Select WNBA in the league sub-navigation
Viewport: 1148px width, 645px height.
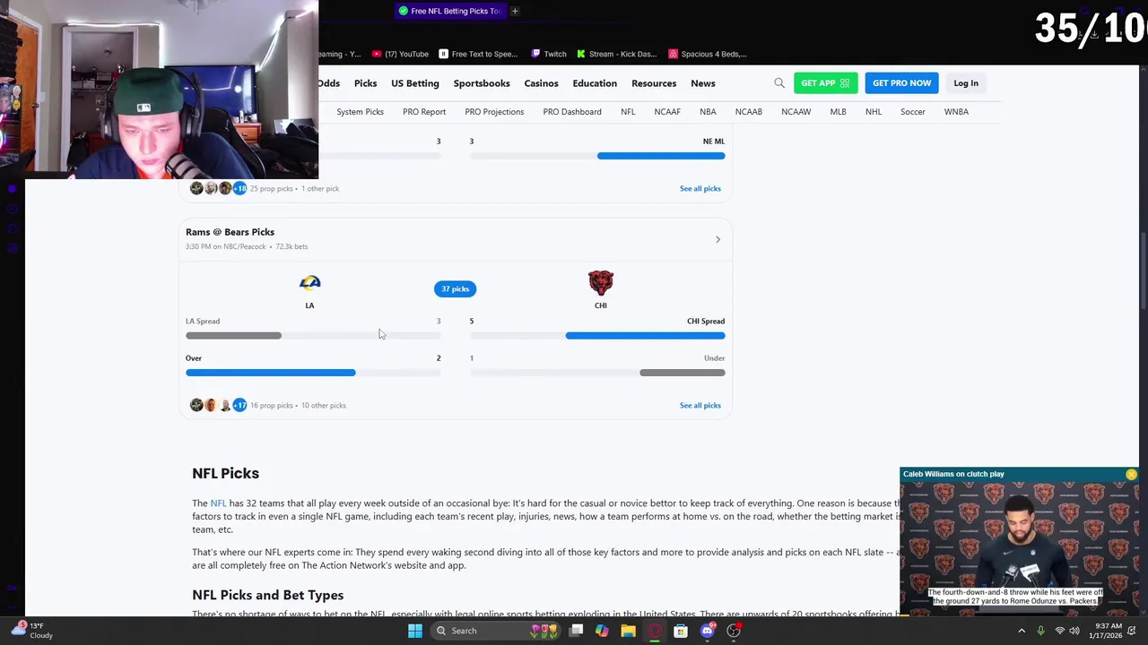(x=956, y=112)
